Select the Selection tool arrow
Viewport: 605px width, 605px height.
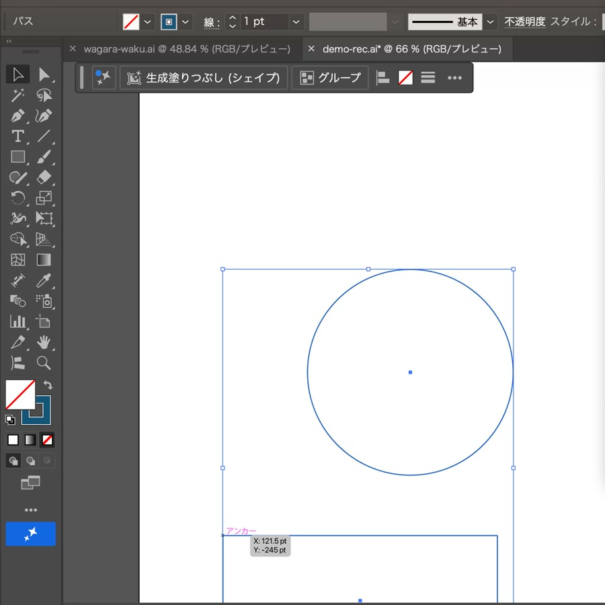(x=17, y=75)
